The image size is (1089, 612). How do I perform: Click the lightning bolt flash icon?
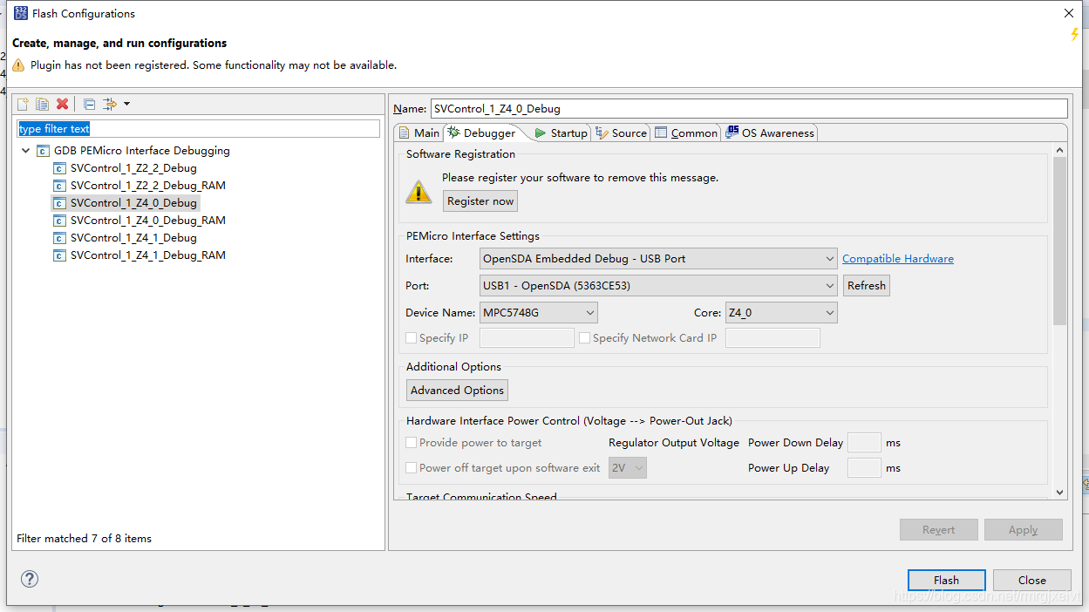click(1075, 34)
